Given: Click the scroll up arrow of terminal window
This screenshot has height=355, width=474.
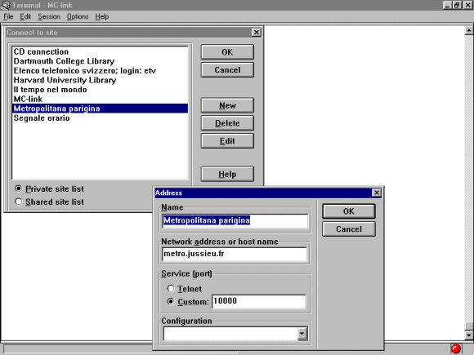Looking at the screenshot, I should coord(468,30).
